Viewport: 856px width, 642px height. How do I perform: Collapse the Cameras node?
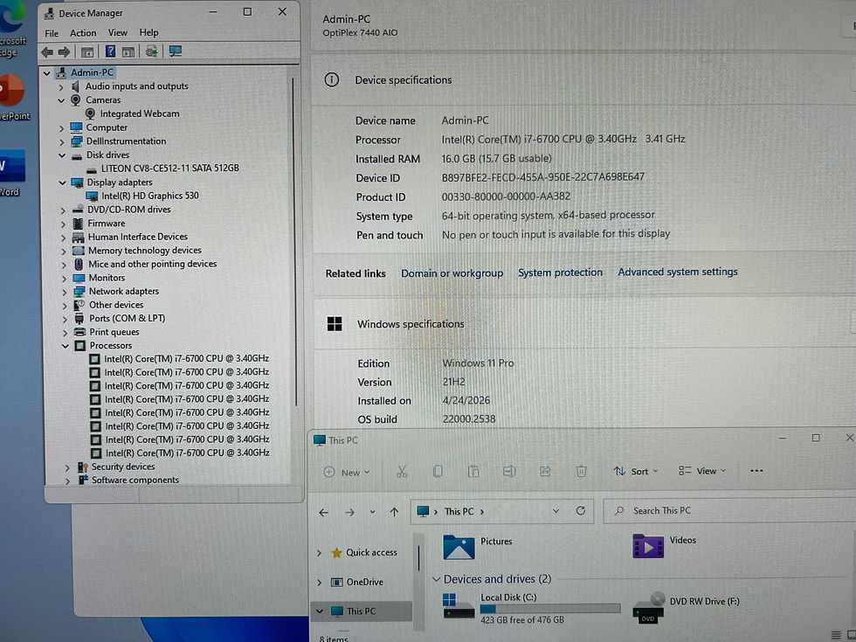61,100
